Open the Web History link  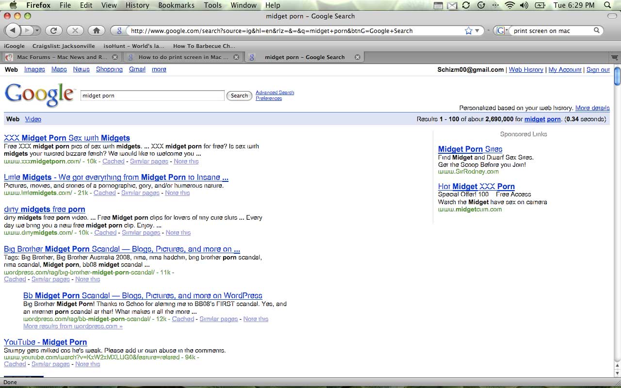(x=526, y=70)
